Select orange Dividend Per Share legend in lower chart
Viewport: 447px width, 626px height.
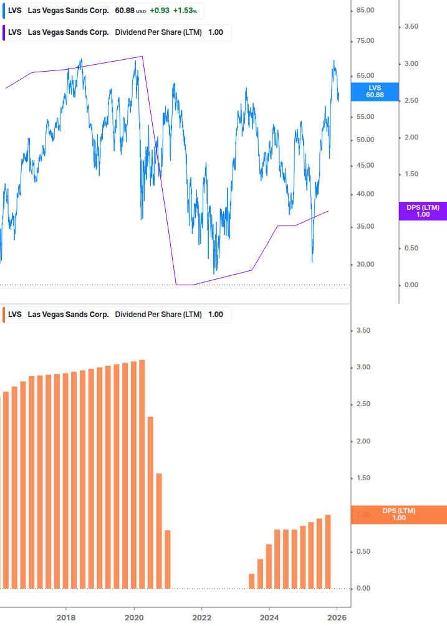(117, 315)
